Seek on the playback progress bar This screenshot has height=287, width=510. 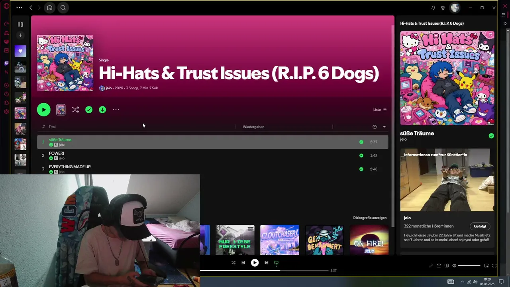(264, 270)
